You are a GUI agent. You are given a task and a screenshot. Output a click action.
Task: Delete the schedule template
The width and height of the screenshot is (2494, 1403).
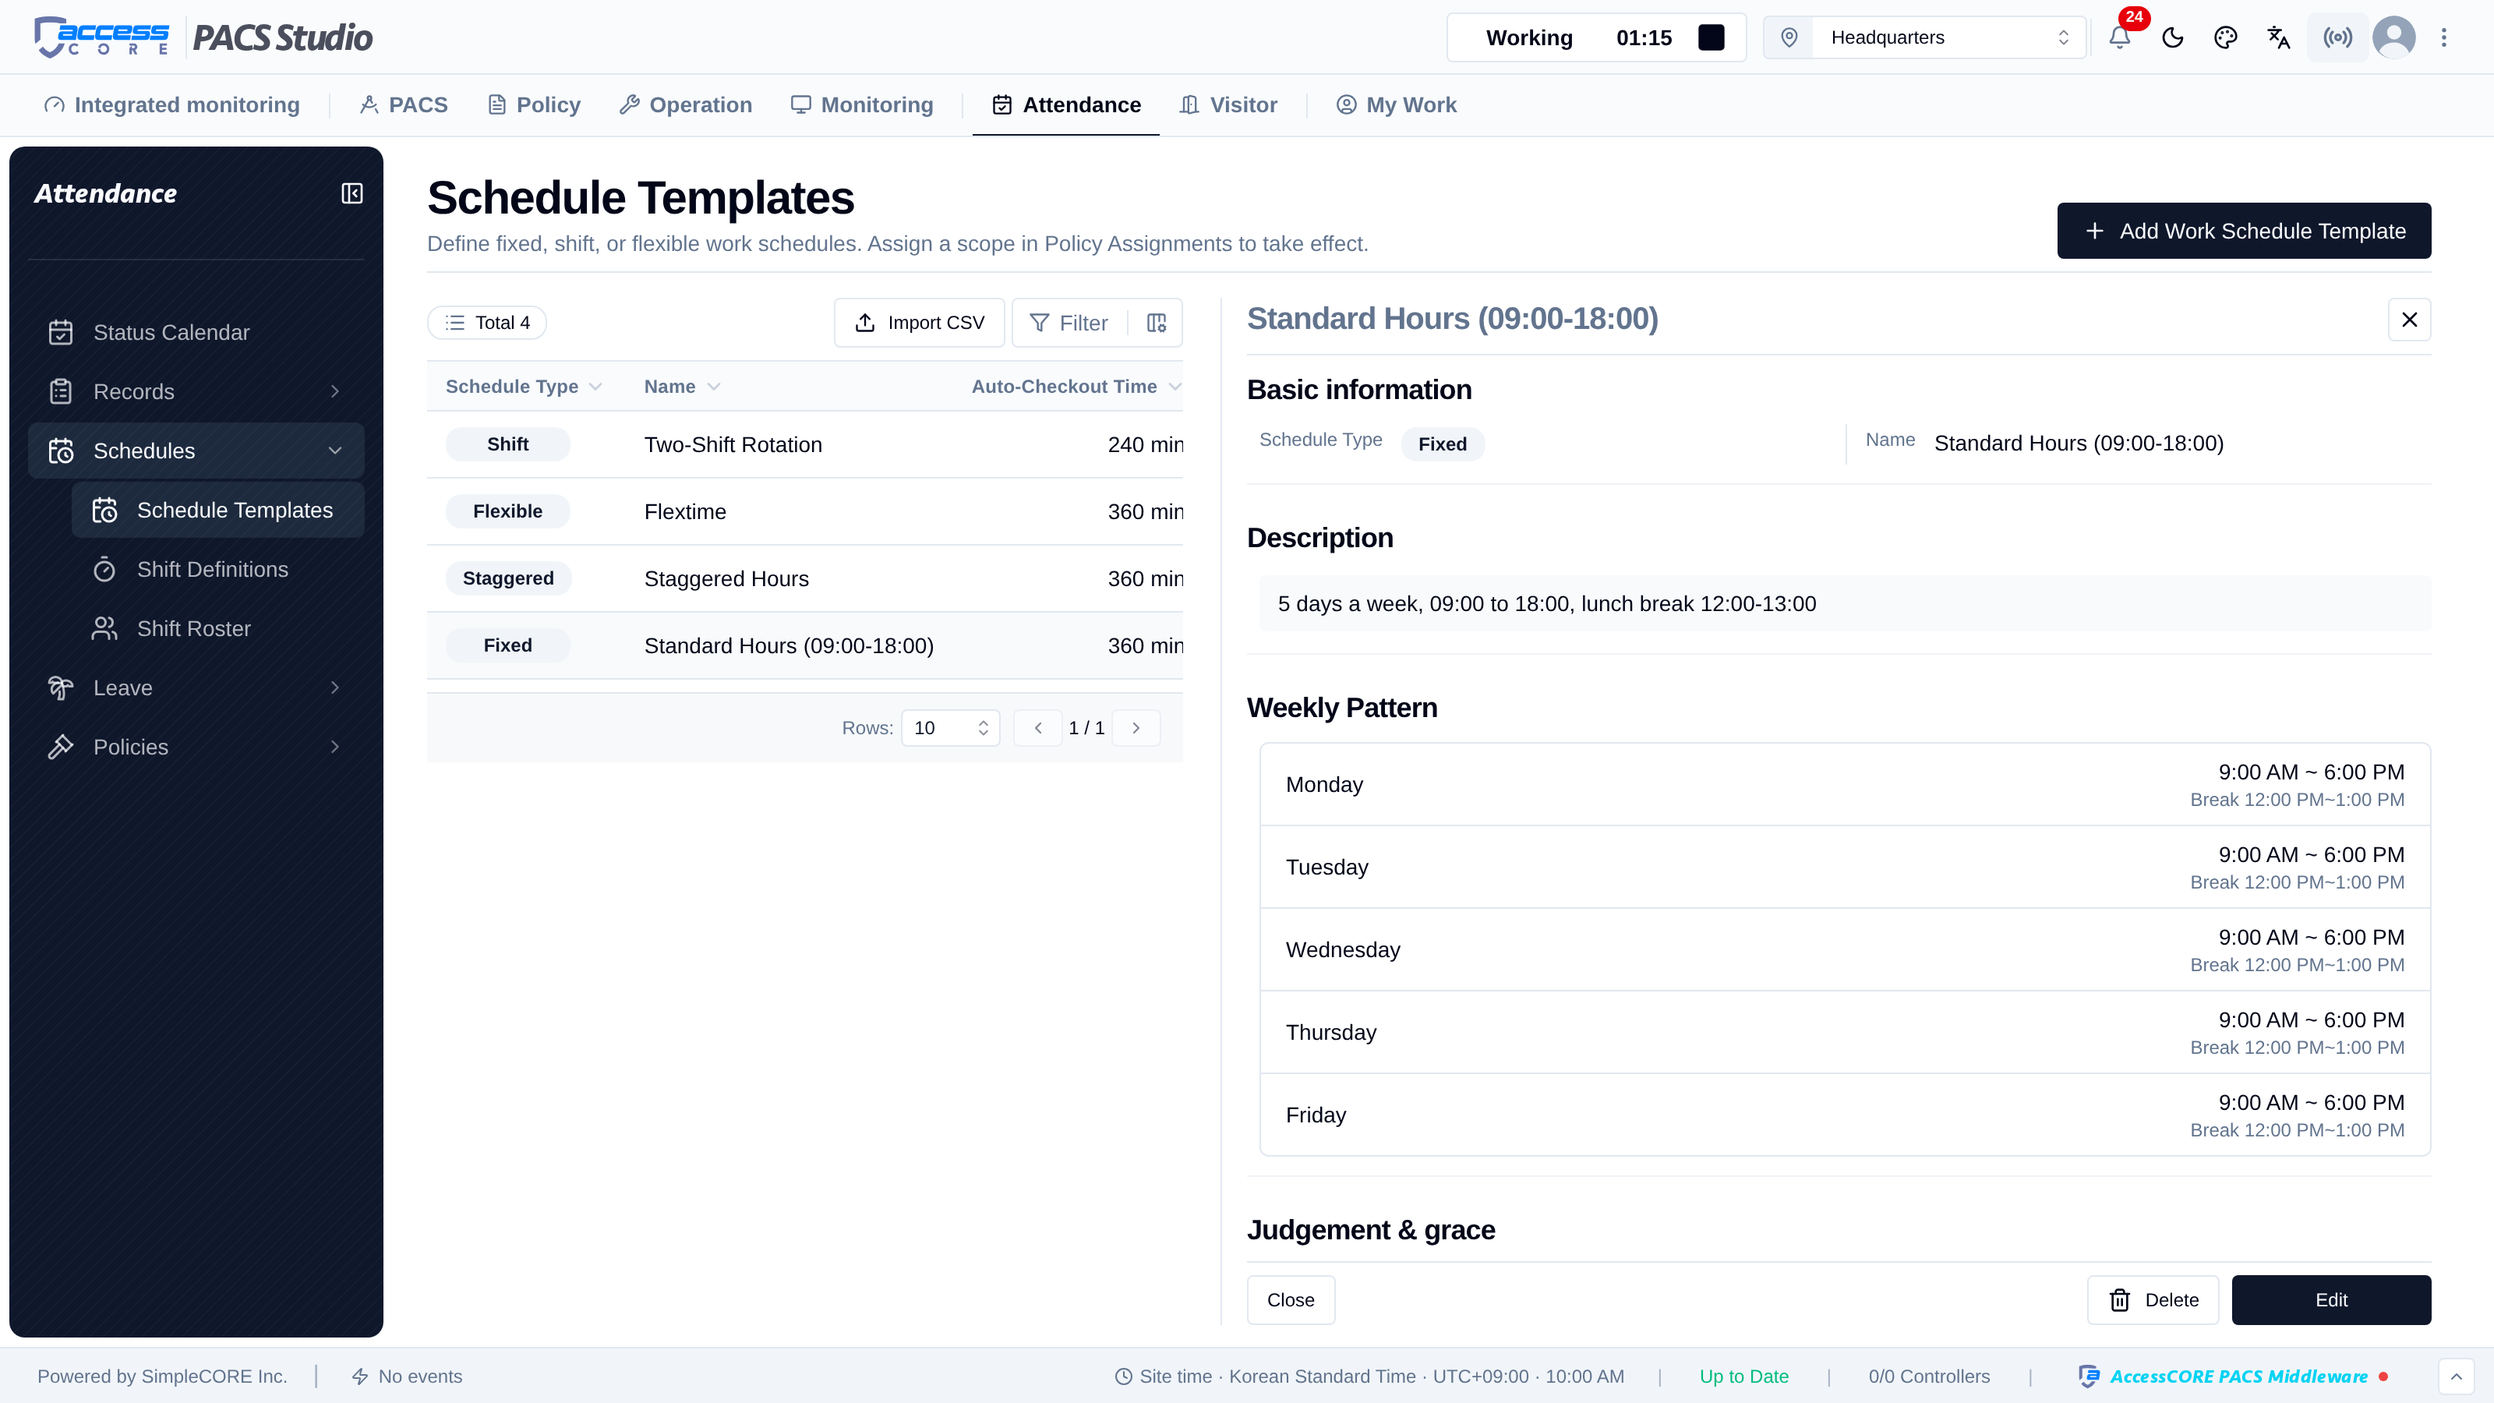pyautogui.click(x=2152, y=1299)
